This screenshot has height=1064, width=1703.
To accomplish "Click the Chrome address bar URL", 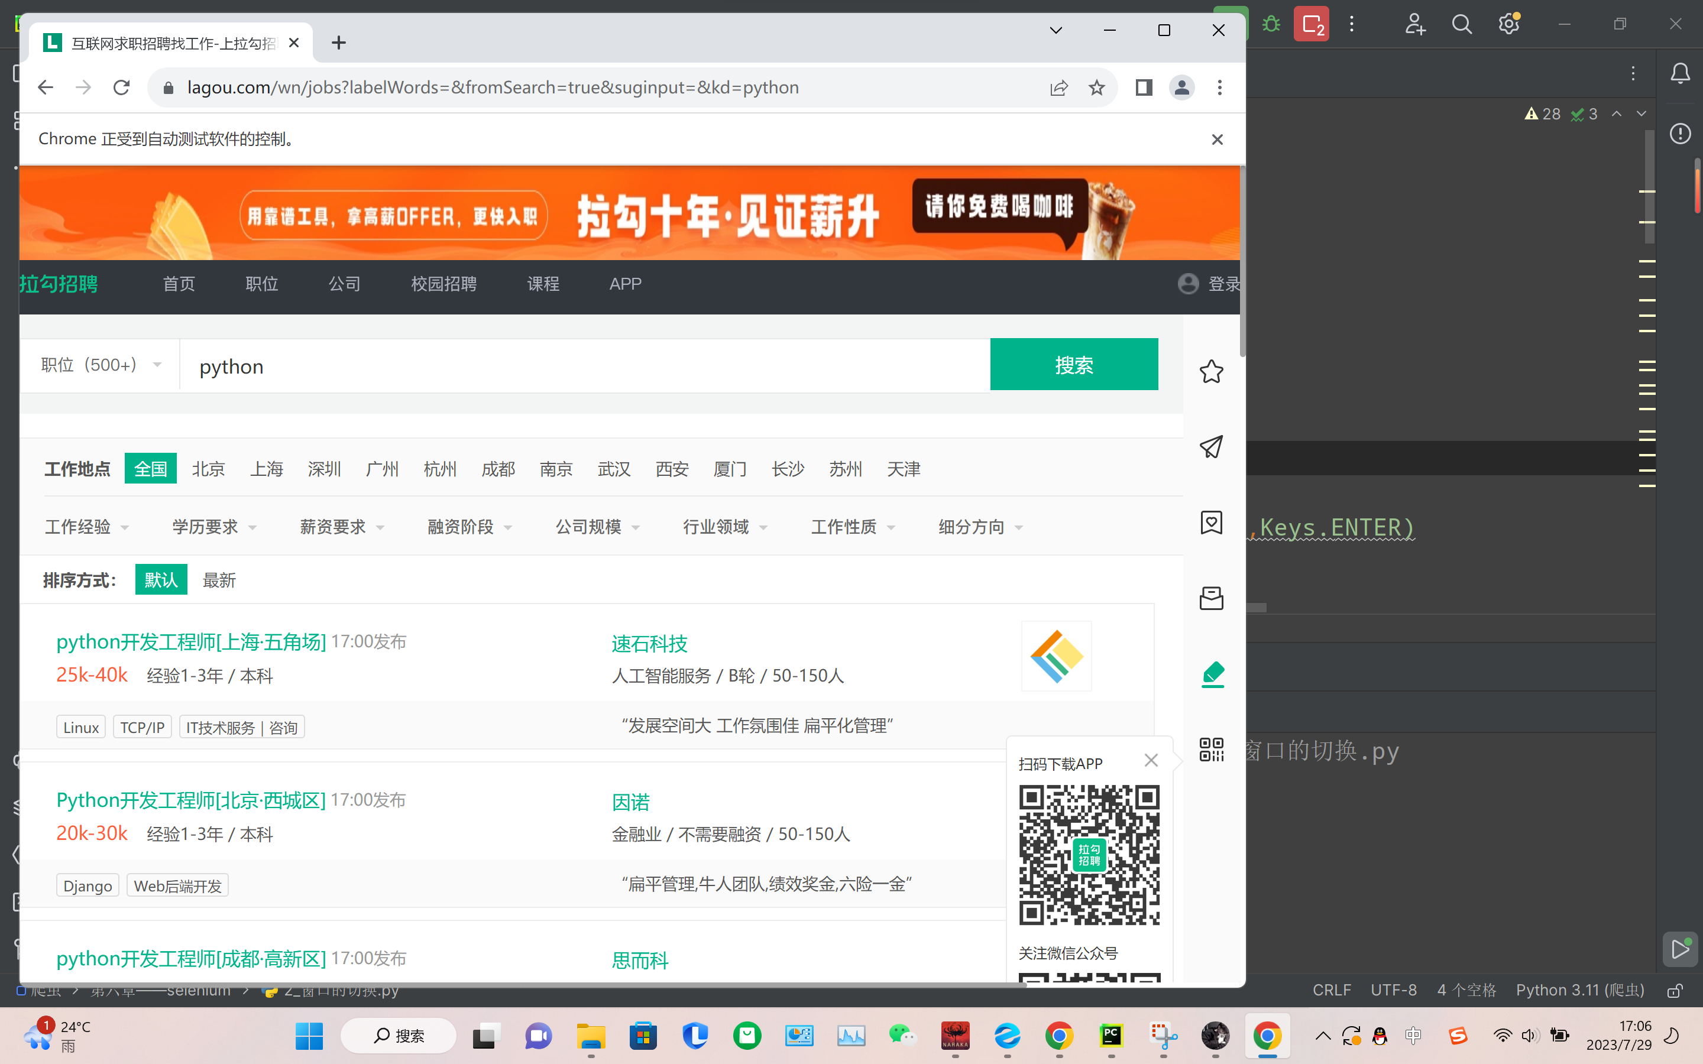I will 493,87.
